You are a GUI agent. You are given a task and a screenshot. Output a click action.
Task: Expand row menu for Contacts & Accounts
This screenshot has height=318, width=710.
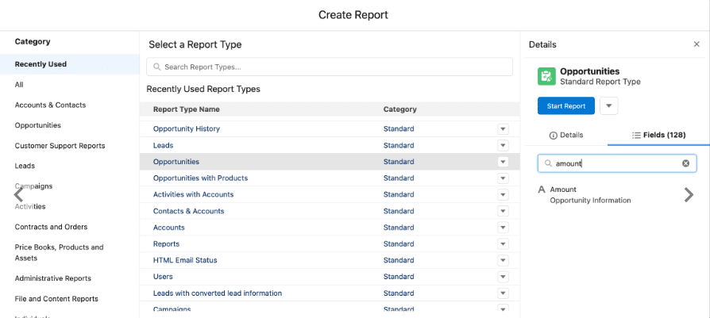point(503,211)
